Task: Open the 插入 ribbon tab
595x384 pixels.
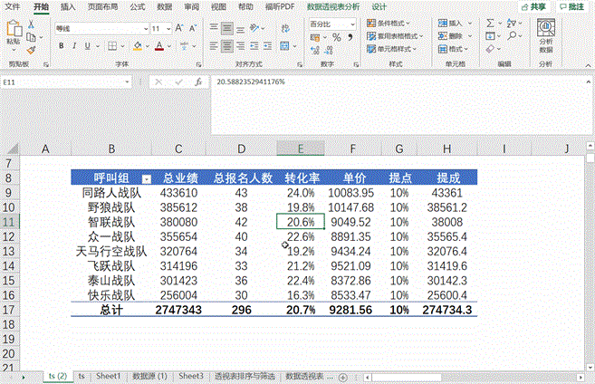Action: tap(68, 6)
